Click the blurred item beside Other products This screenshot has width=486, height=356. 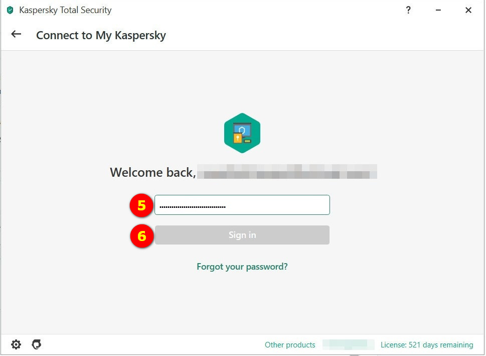[348, 345]
